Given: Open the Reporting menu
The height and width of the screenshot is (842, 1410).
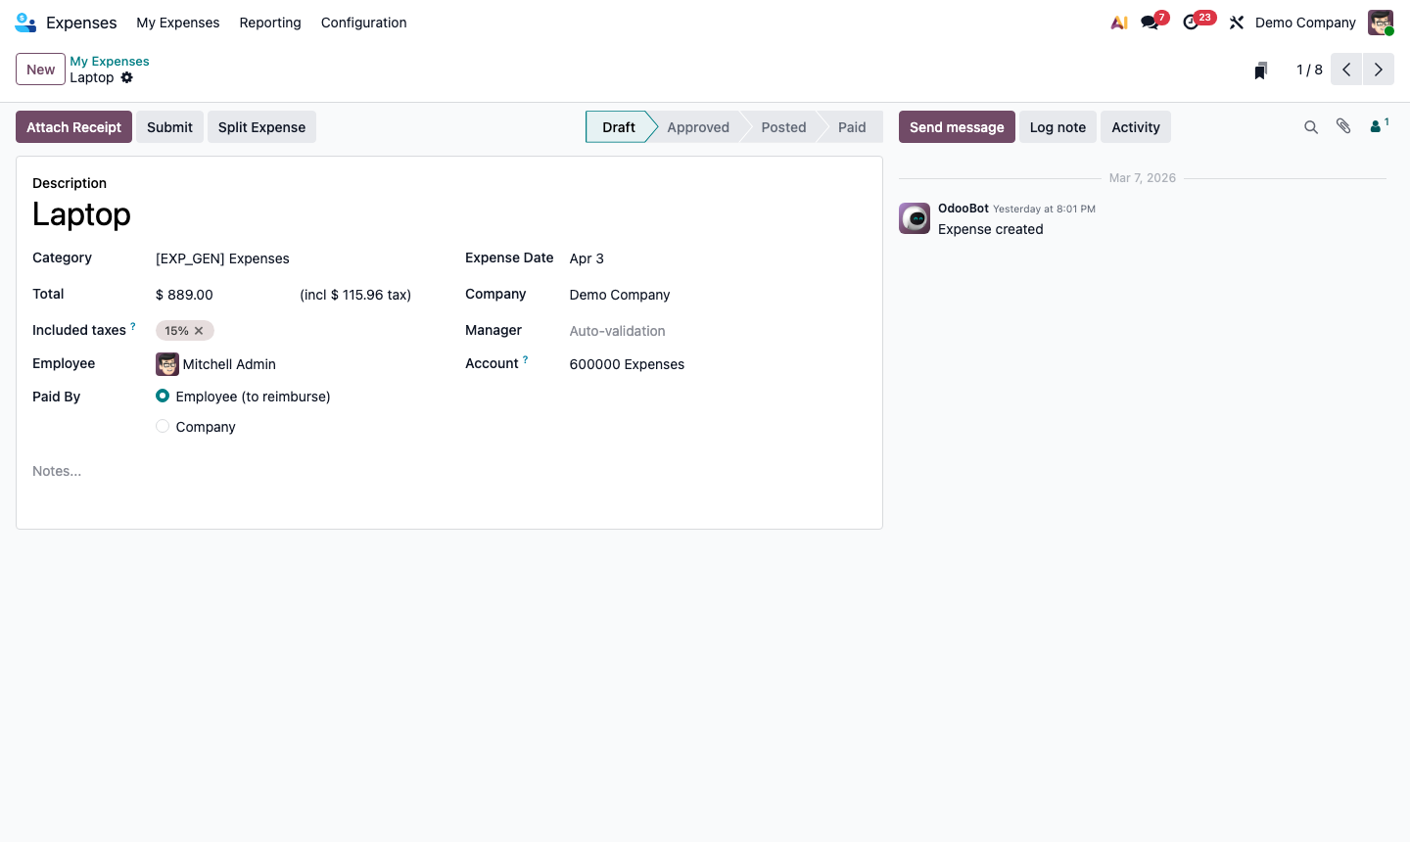Looking at the screenshot, I should pos(270,23).
